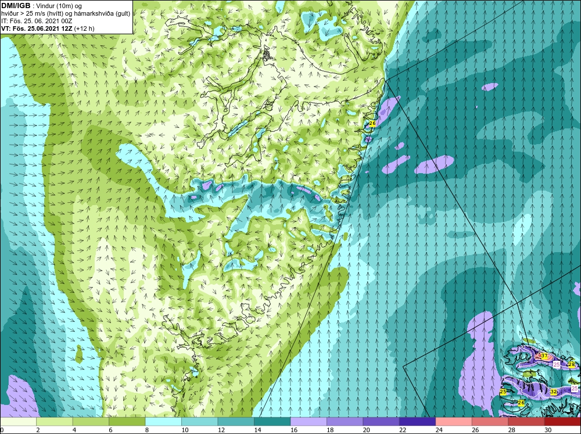Click the legend scale number 26
This screenshot has width=581, height=434.
tap(475, 430)
